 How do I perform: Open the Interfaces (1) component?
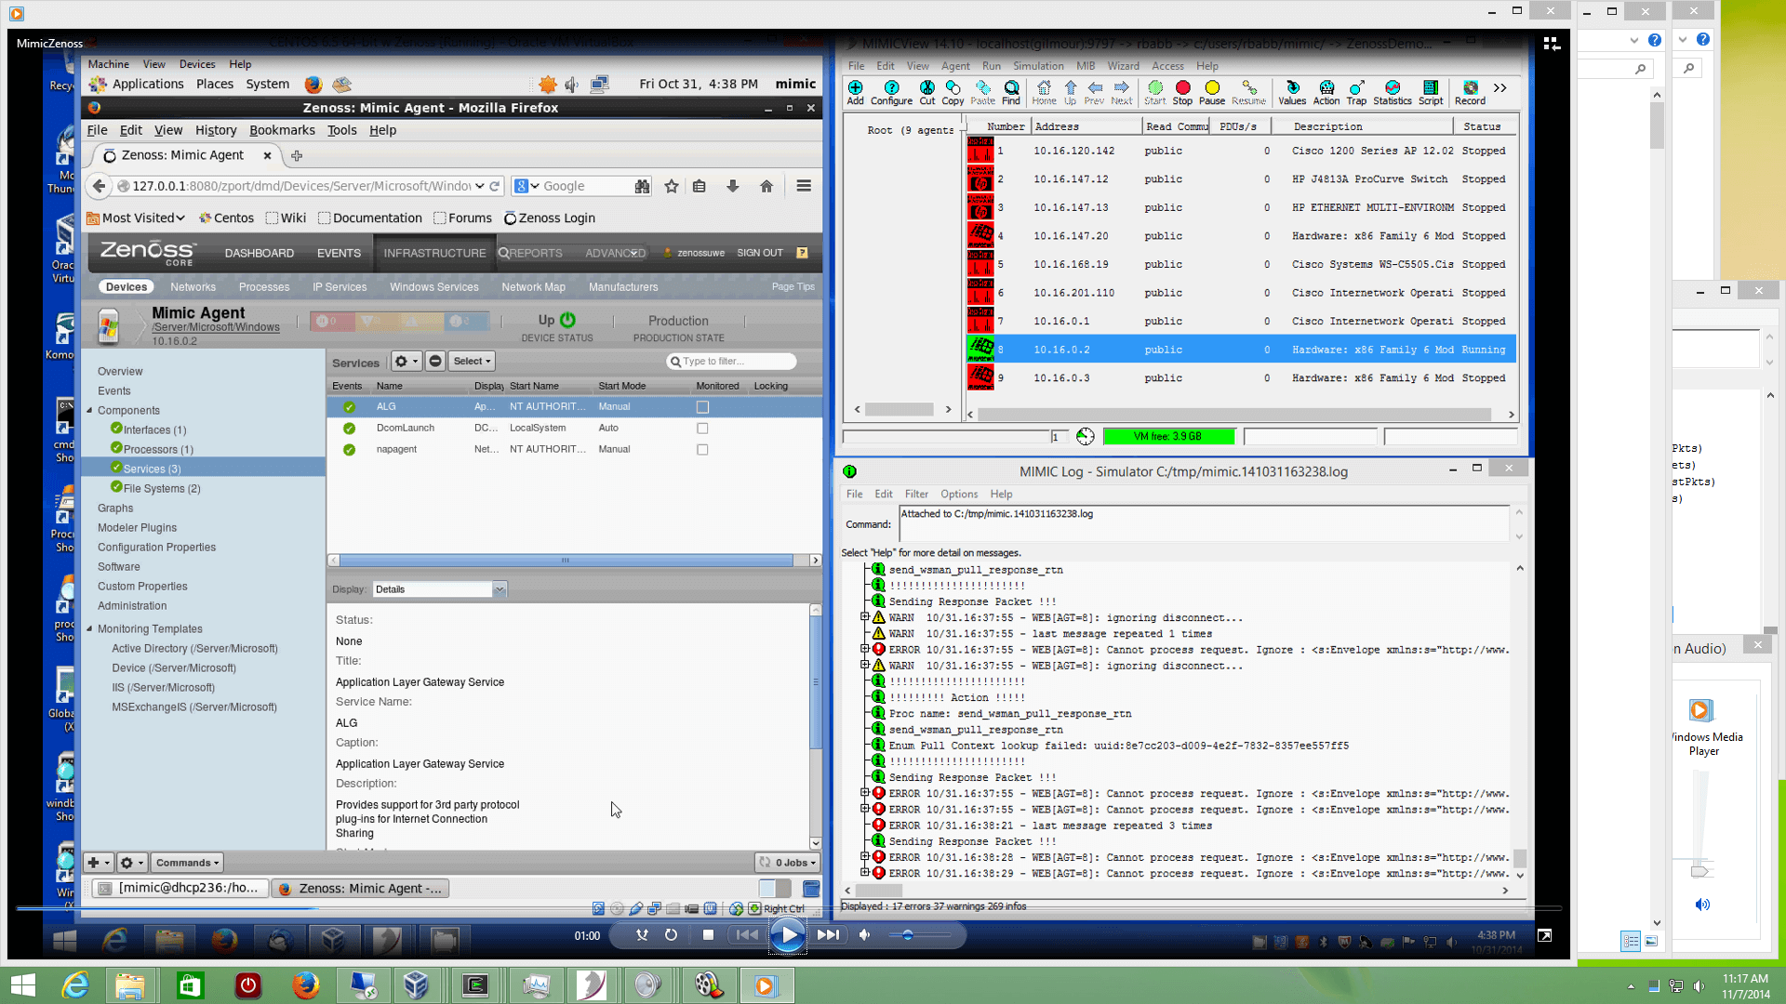154,430
